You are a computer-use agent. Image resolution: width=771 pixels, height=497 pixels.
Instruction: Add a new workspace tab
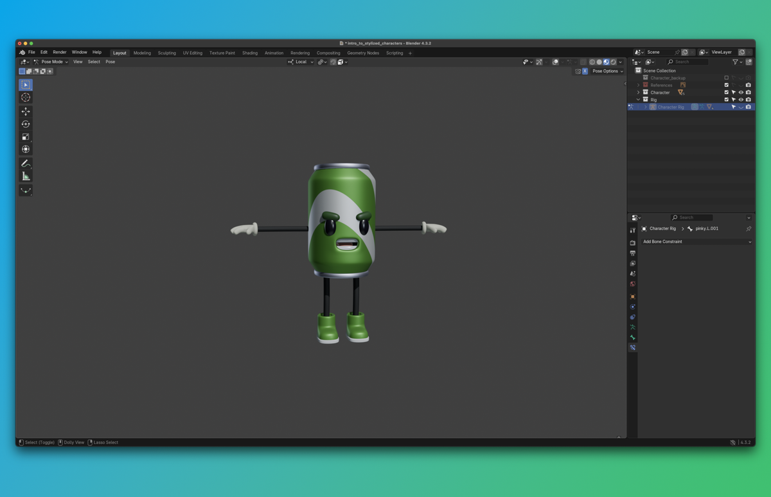coord(410,53)
